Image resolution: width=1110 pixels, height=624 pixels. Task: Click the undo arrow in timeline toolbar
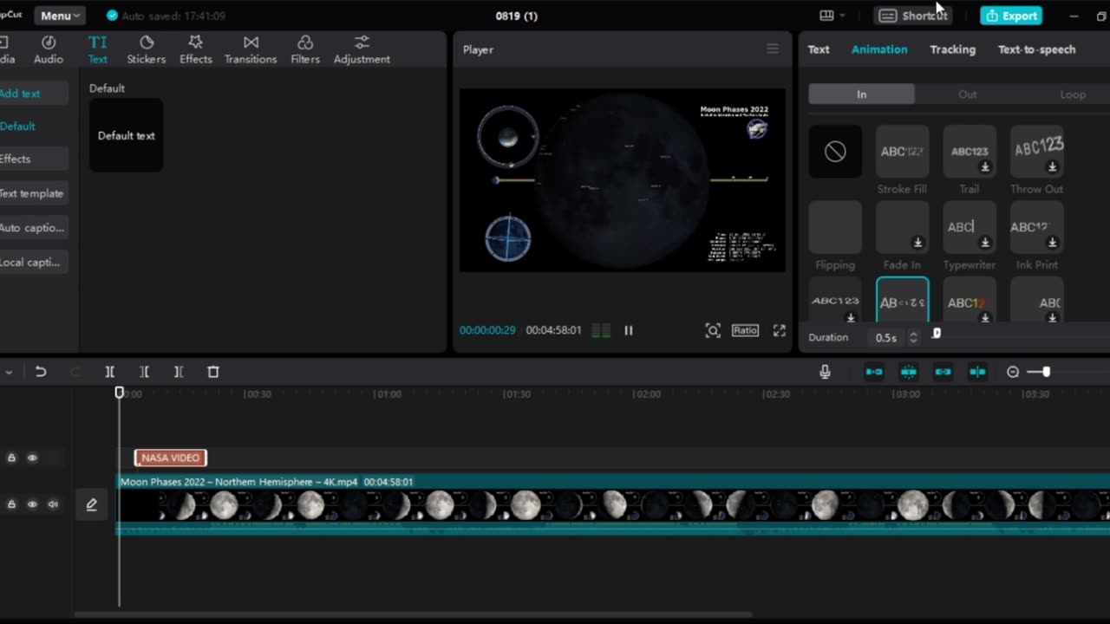(41, 372)
